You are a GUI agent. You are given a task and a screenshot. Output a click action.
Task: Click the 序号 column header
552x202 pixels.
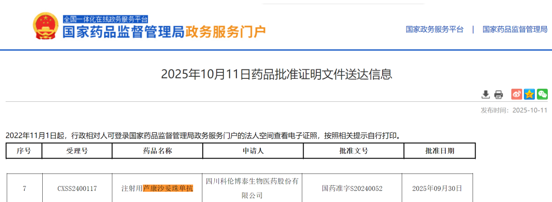[x=24, y=151]
